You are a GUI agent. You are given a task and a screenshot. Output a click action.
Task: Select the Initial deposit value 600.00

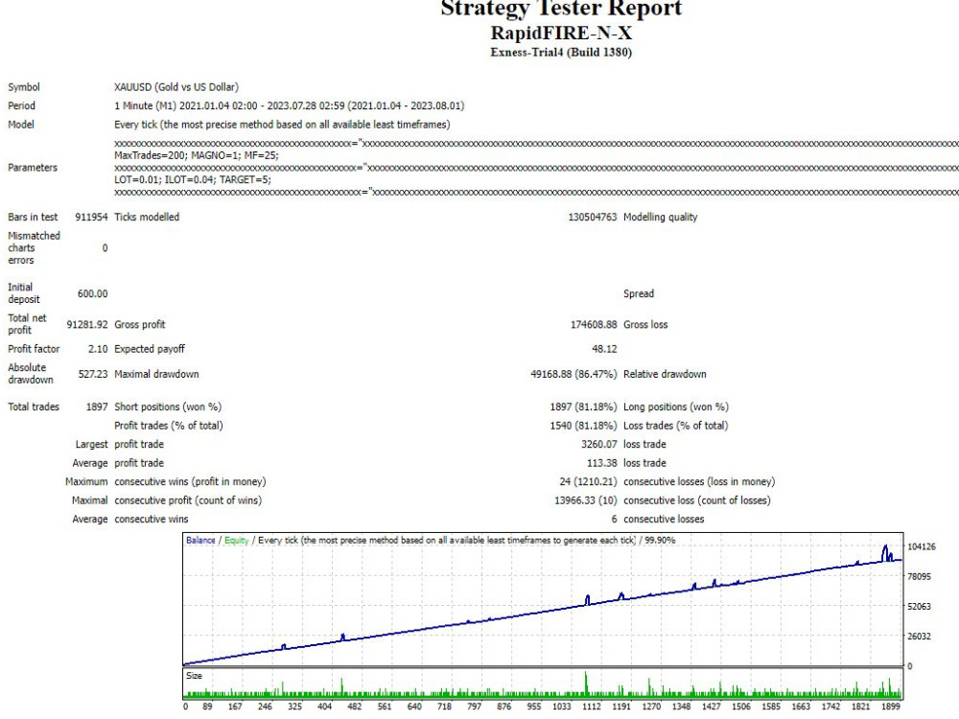[92, 294]
